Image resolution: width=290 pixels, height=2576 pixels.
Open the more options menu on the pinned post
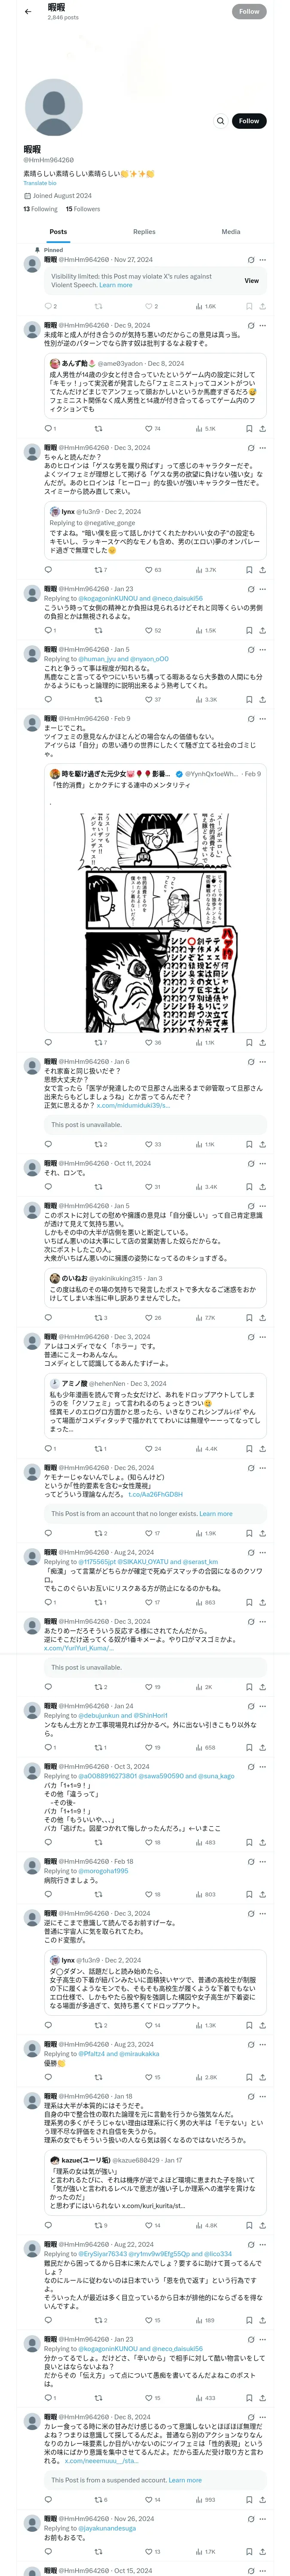[x=263, y=260]
